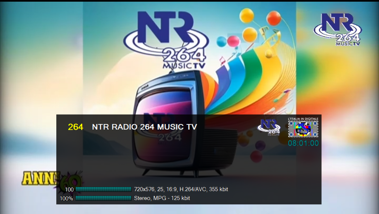Click the signal quality value 100%
Viewport: 379px width, 214px height.
click(x=67, y=198)
